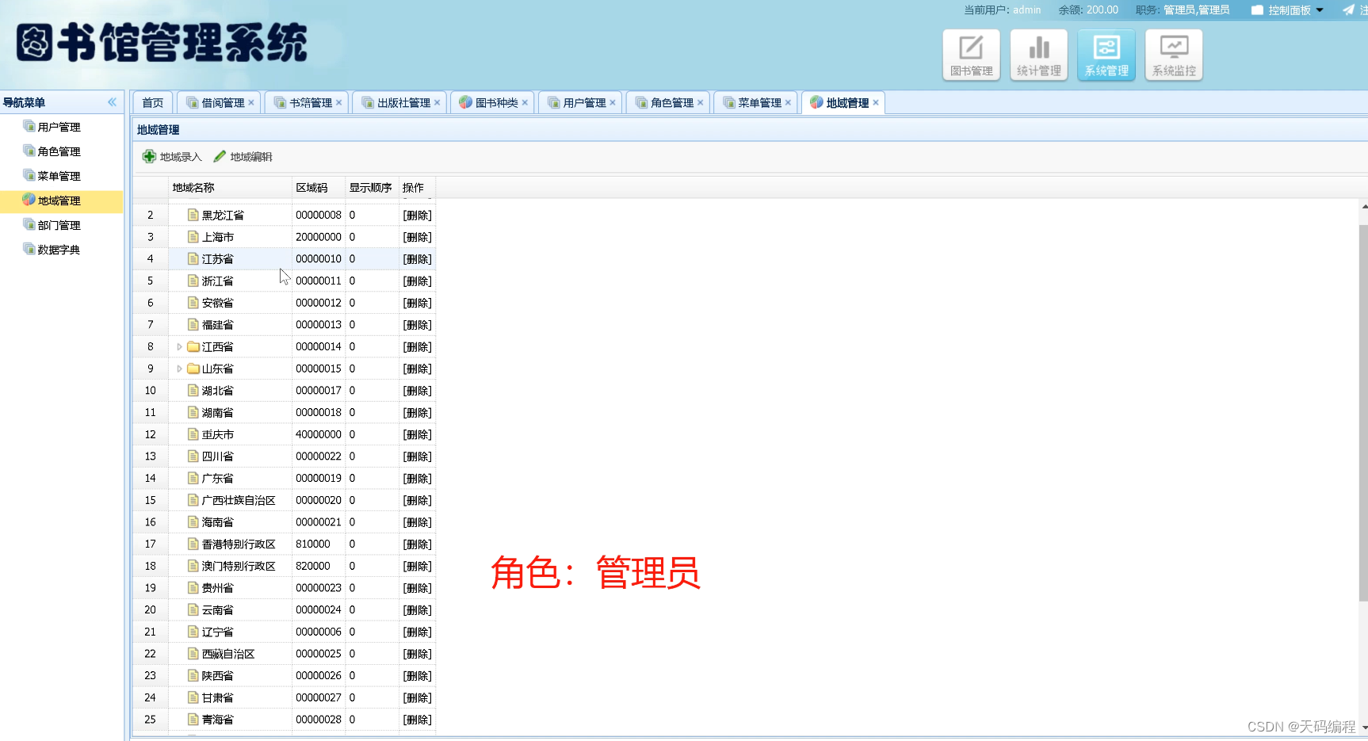Click the 用户管理 sidebar icon

click(x=29, y=126)
